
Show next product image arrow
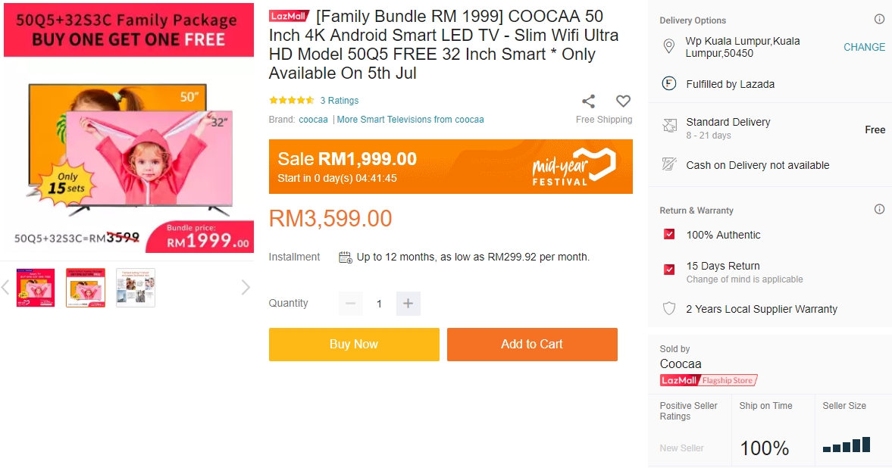(246, 287)
